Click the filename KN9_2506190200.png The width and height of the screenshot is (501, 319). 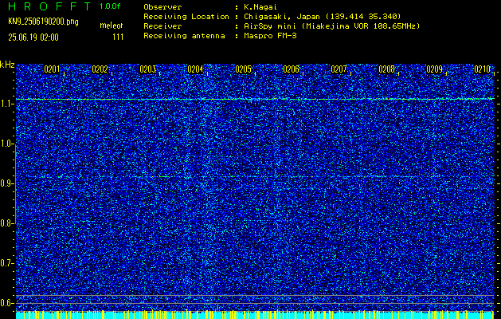point(43,22)
